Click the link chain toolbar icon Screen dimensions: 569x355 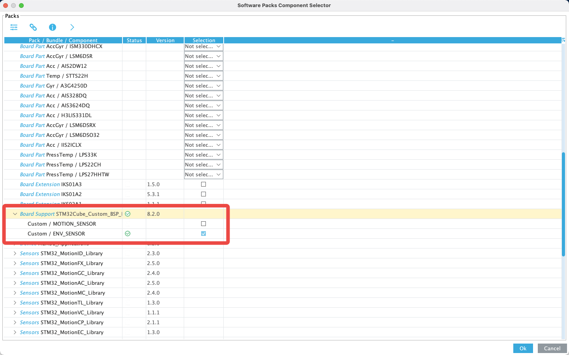33,27
